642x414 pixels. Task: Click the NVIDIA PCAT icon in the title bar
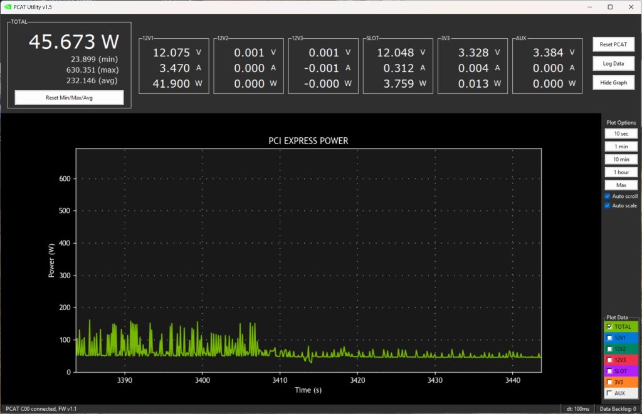7,7
